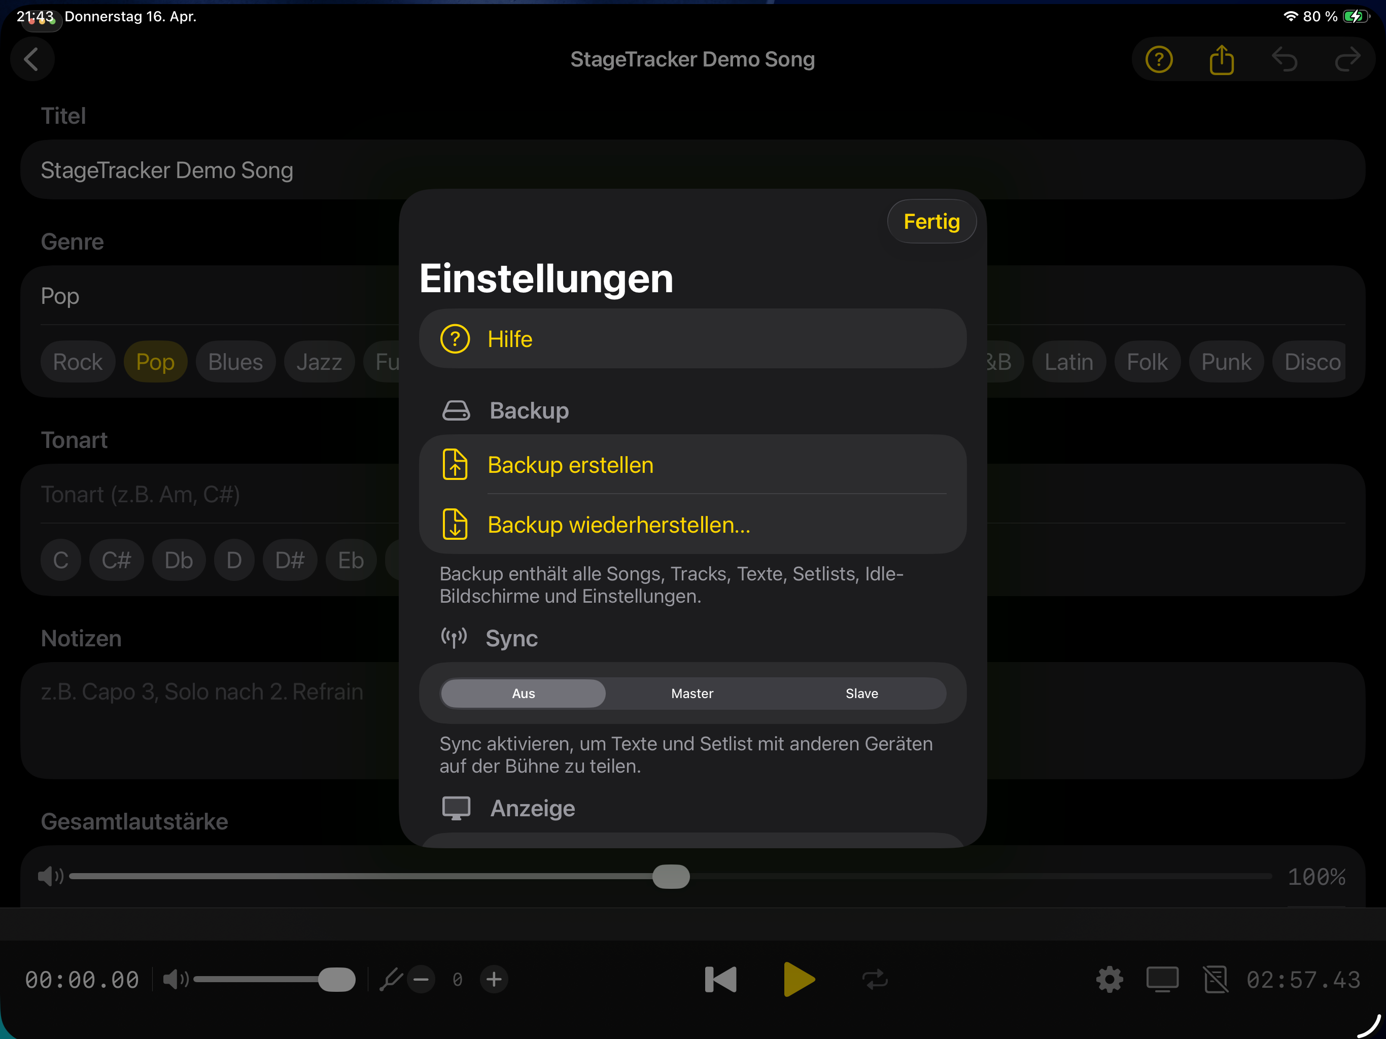Screen dimensions: 1386x1039
Task: Toggle the crossed-out lyrics document icon
Action: 1216,979
